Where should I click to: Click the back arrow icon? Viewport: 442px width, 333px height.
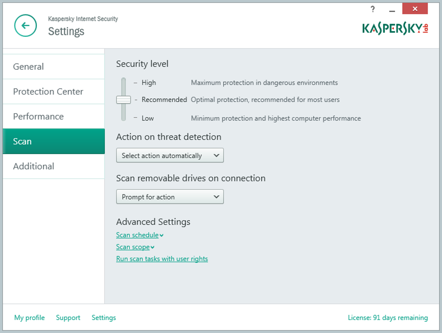tap(26, 26)
